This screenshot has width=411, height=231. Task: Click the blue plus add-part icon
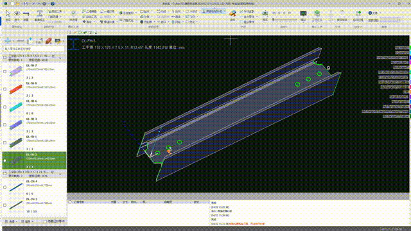tap(8, 41)
